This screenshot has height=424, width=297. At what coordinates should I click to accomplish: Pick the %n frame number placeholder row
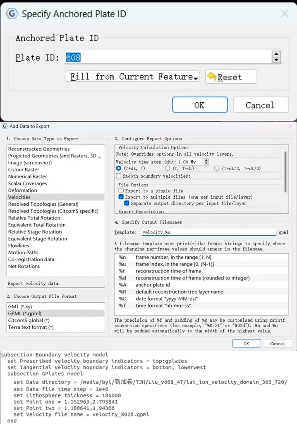201,257
